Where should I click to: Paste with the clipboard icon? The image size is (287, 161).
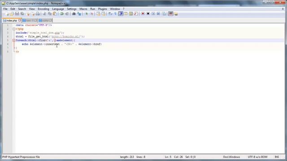[55, 14]
